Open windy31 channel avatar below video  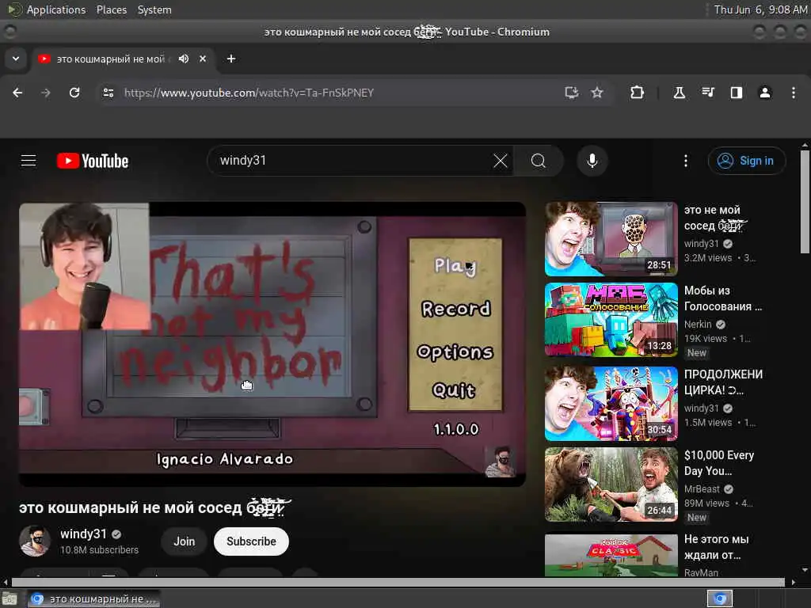pyautogui.click(x=35, y=541)
